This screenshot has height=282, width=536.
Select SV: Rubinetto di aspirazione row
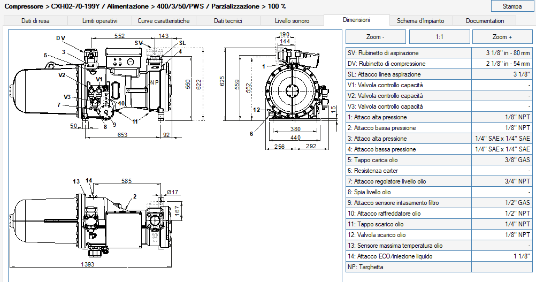point(439,53)
